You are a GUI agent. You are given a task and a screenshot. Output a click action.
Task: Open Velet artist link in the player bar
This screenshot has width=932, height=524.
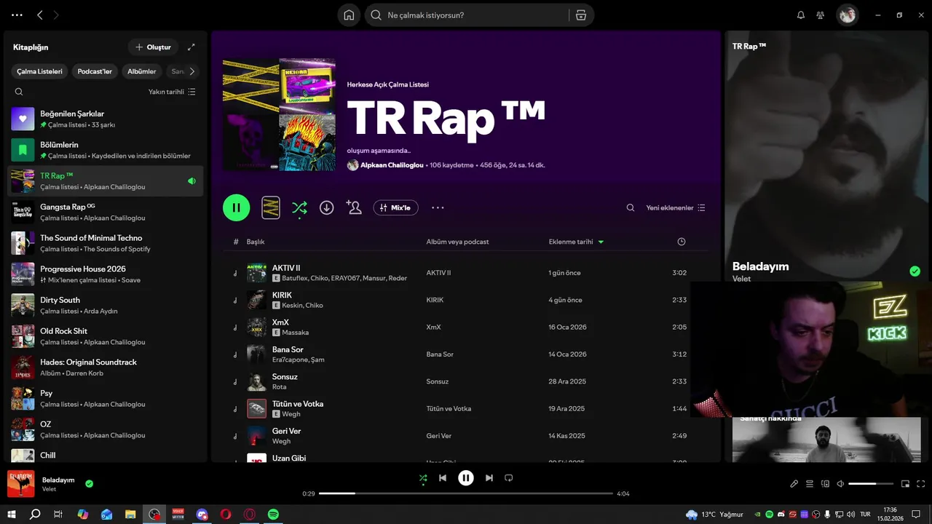[x=49, y=489]
